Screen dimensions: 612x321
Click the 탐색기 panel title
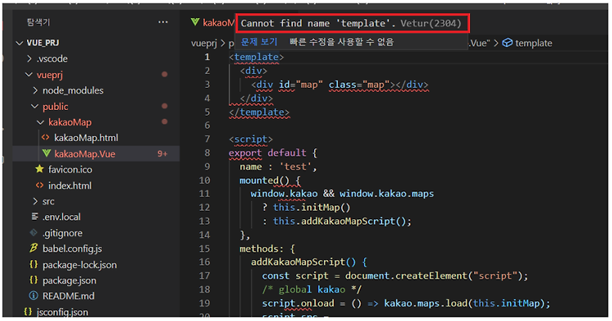point(38,22)
